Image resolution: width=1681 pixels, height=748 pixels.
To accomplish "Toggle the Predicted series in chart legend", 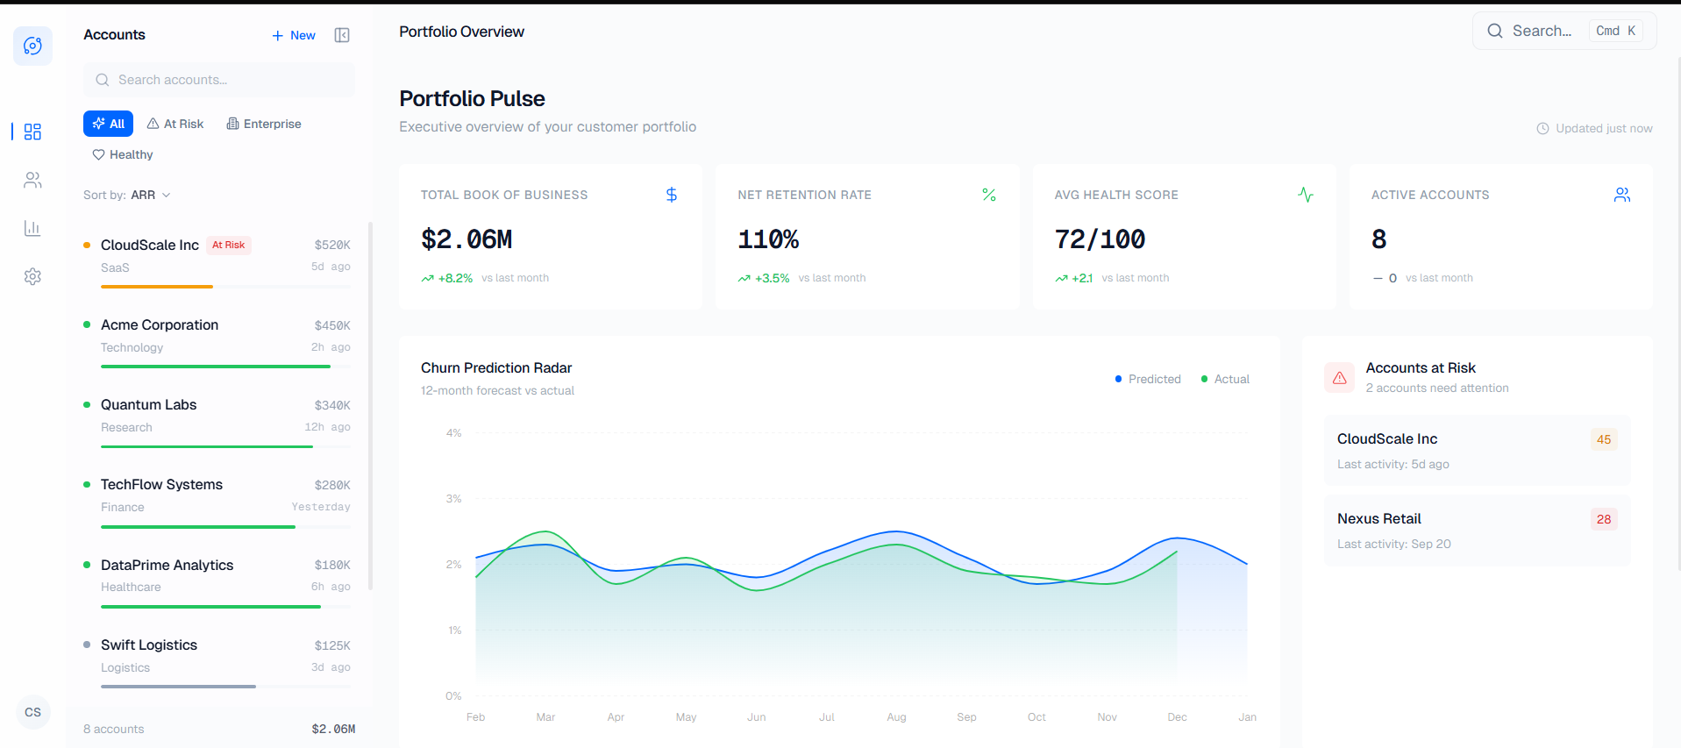I will point(1148,379).
